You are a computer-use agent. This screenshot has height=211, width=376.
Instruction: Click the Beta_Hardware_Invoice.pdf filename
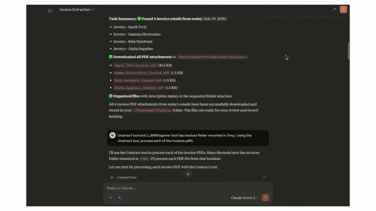click(x=138, y=80)
